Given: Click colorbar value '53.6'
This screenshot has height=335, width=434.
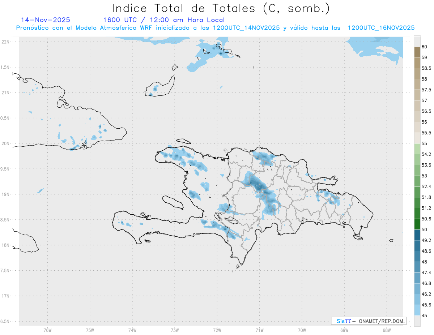Looking at the screenshot, I should coord(426,165).
